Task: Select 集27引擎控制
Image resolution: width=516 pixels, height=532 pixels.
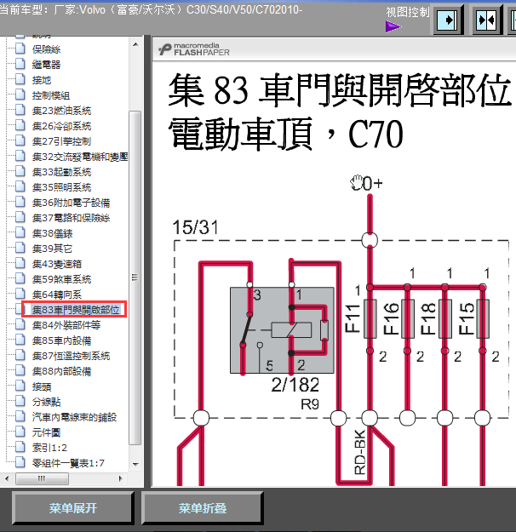Action: pos(62,141)
